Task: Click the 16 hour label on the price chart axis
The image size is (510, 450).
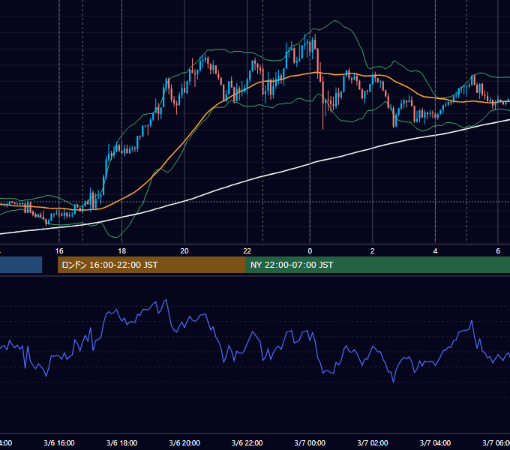Action: click(x=59, y=251)
